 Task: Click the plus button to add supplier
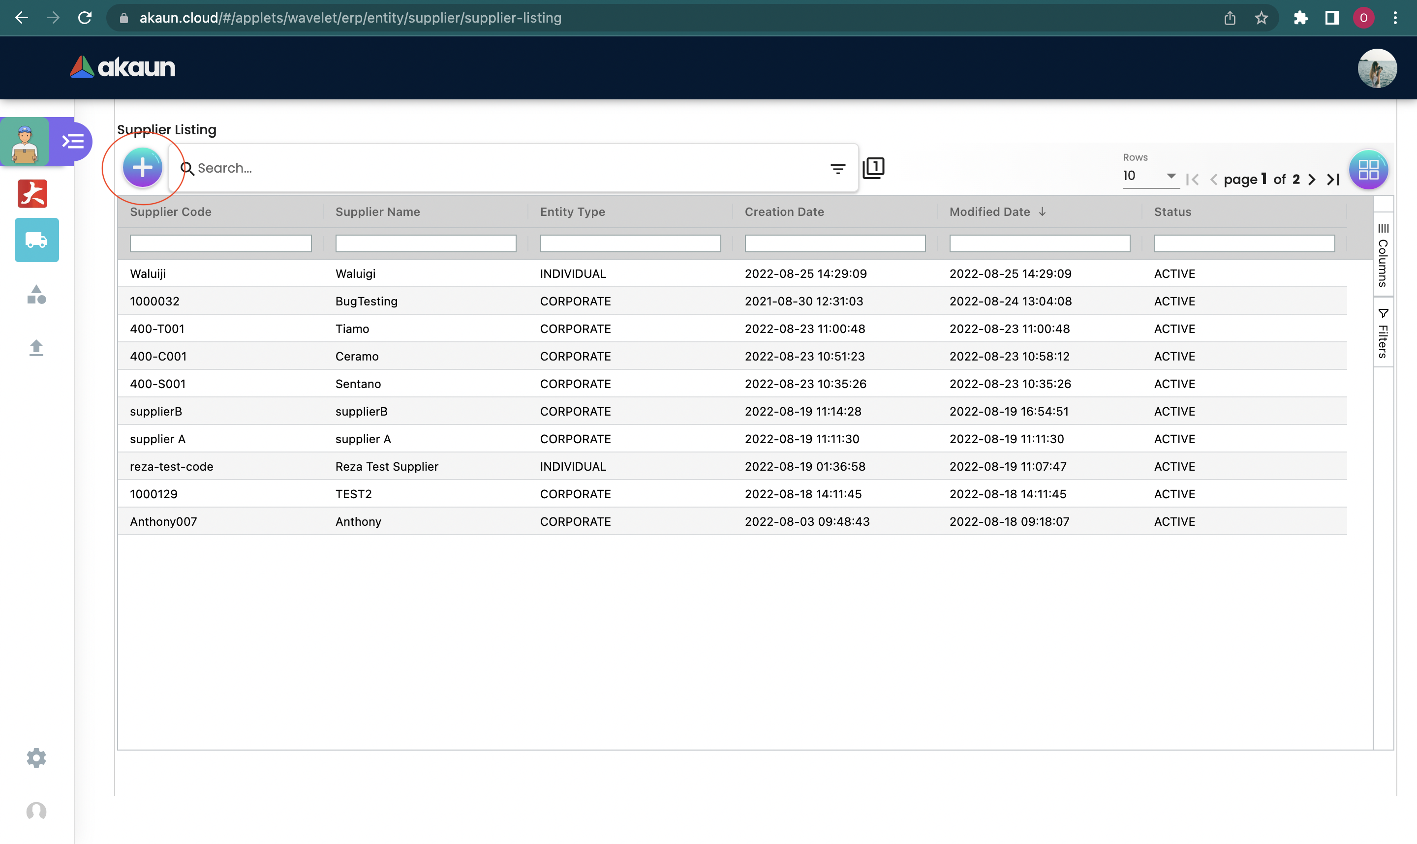[142, 168]
